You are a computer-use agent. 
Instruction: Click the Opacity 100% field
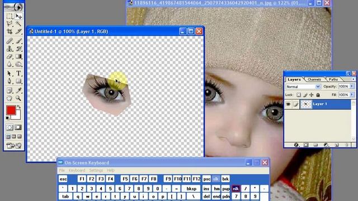coord(343,87)
